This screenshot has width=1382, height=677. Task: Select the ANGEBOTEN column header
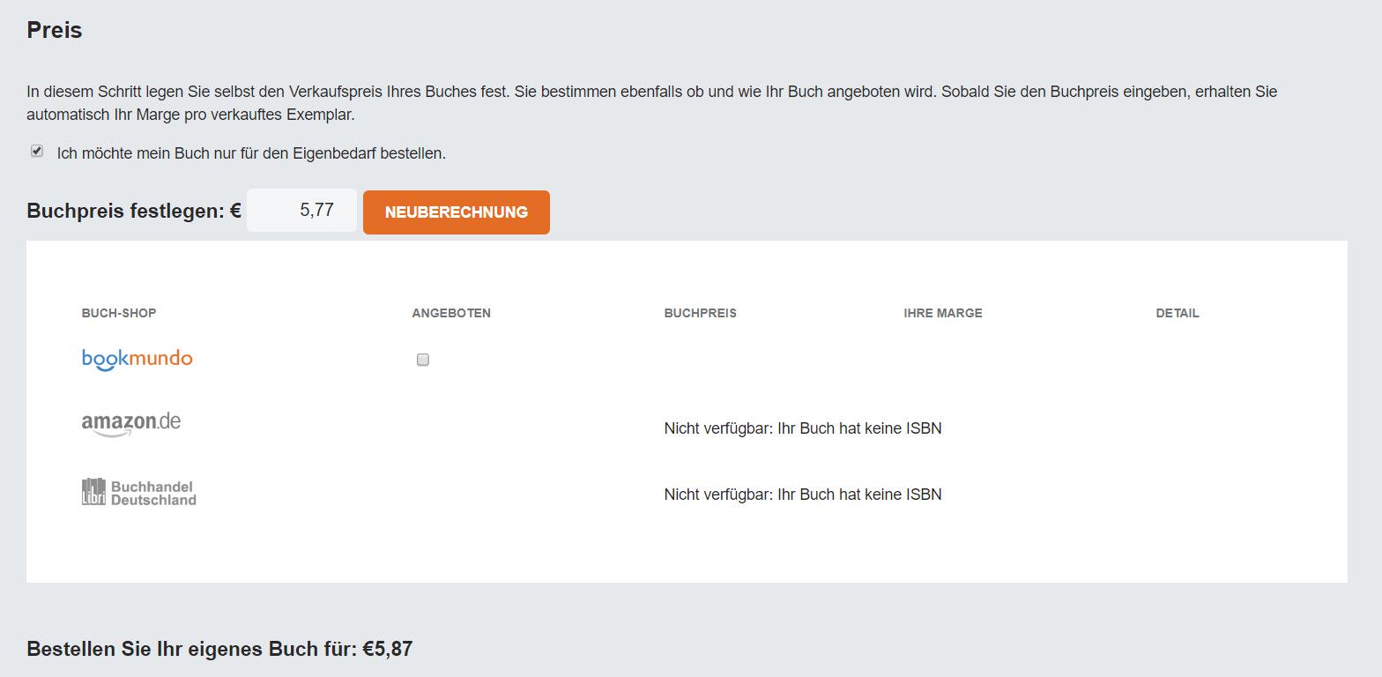451,313
